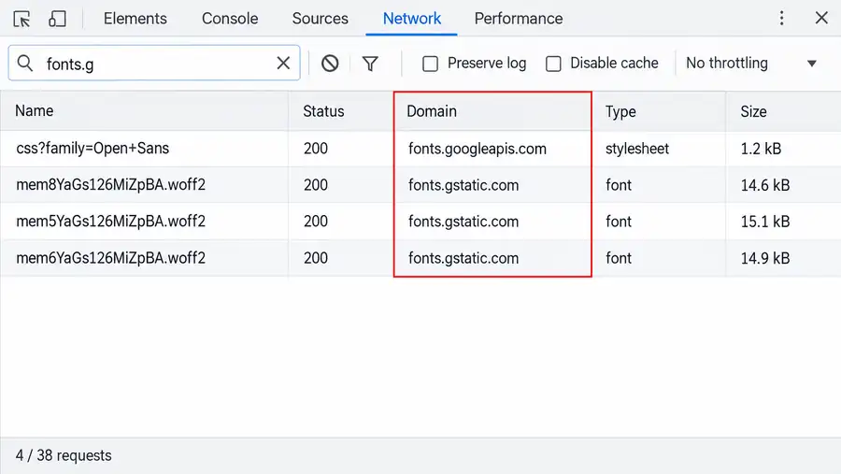Switch to the Sources tab
Screen dimensions: 841x474
pyautogui.click(x=321, y=19)
